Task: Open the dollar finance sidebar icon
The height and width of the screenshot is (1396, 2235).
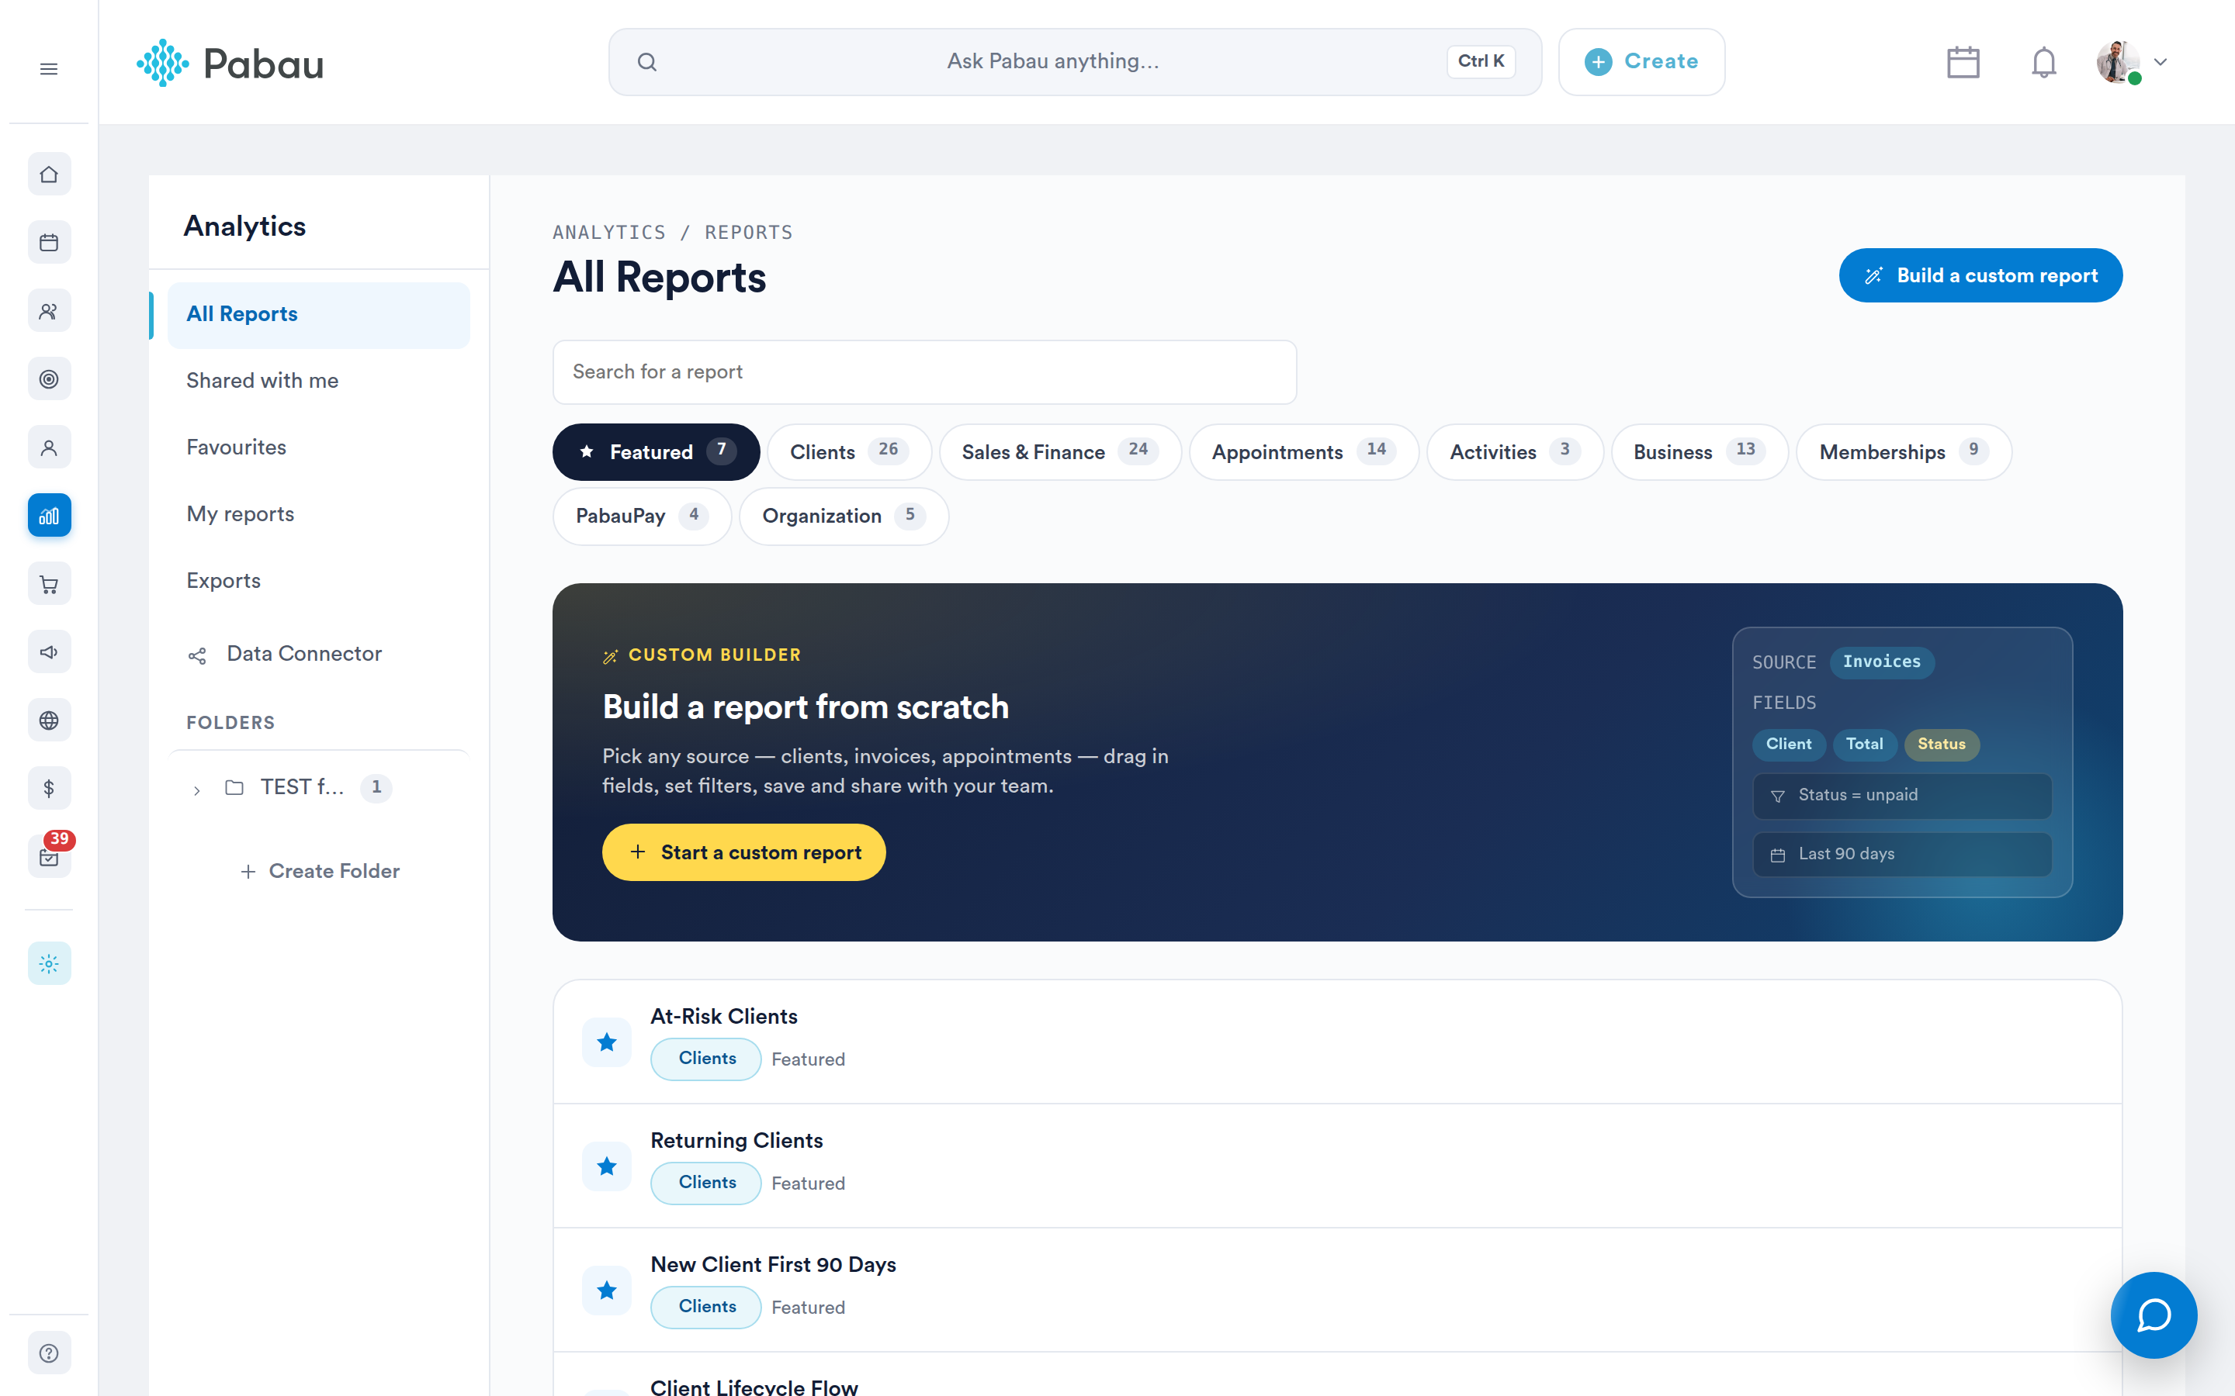Action: (49, 789)
